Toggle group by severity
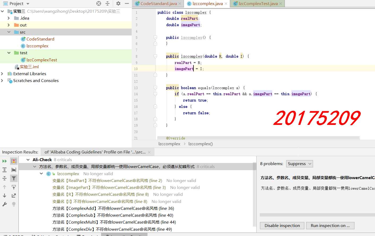The width and height of the screenshot is (375, 236). coord(14,161)
